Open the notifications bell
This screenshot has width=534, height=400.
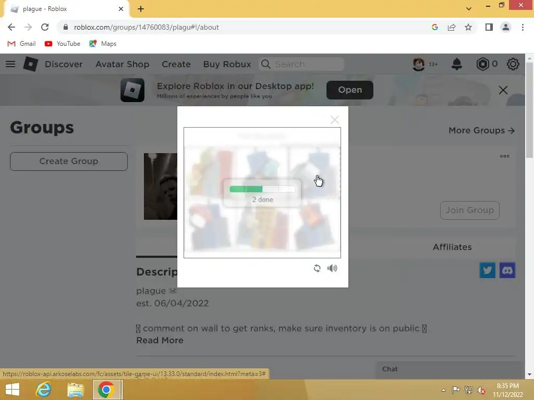coord(456,64)
